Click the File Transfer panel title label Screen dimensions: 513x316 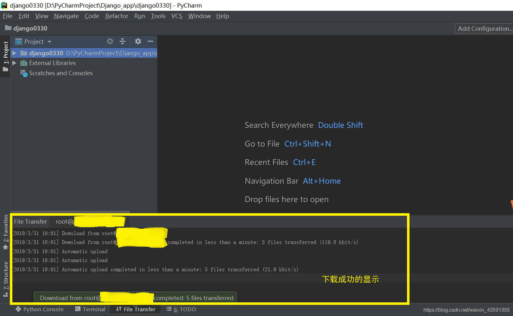coord(30,221)
